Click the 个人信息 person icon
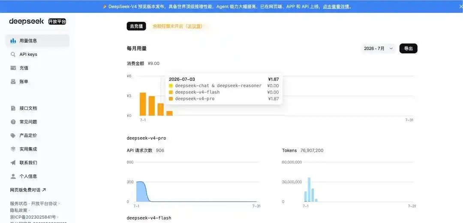This screenshot has width=463, height=223. (x=13, y=176)
